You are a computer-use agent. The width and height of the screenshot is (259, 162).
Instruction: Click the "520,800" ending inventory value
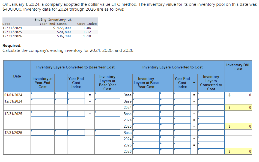click(x=64, y=32)
